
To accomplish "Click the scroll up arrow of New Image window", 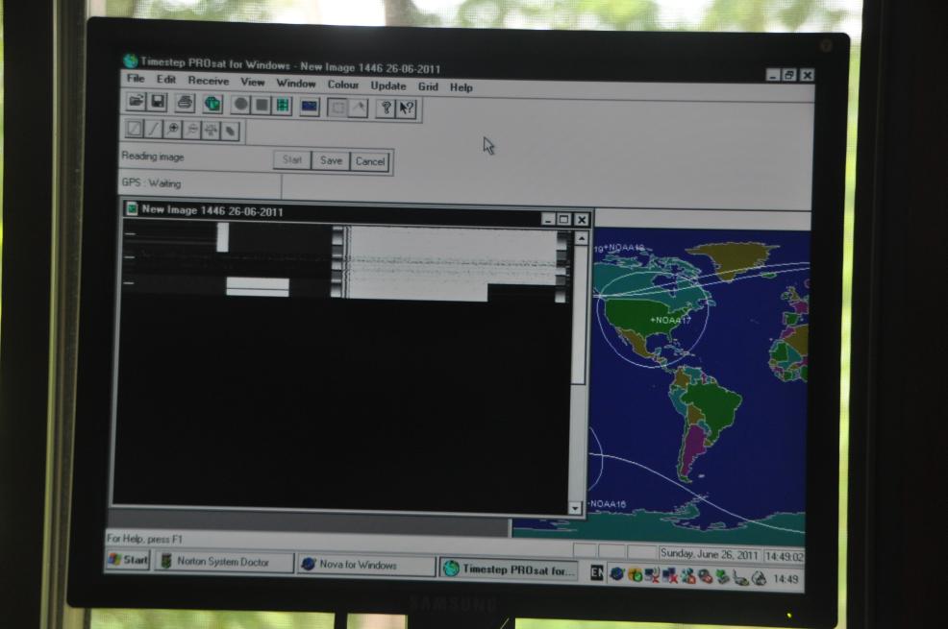I will pos(581,239).
